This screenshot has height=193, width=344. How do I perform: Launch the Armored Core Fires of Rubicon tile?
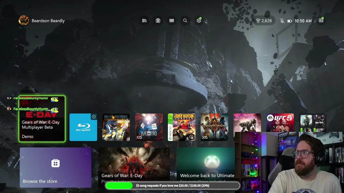[x=247, y=123]
